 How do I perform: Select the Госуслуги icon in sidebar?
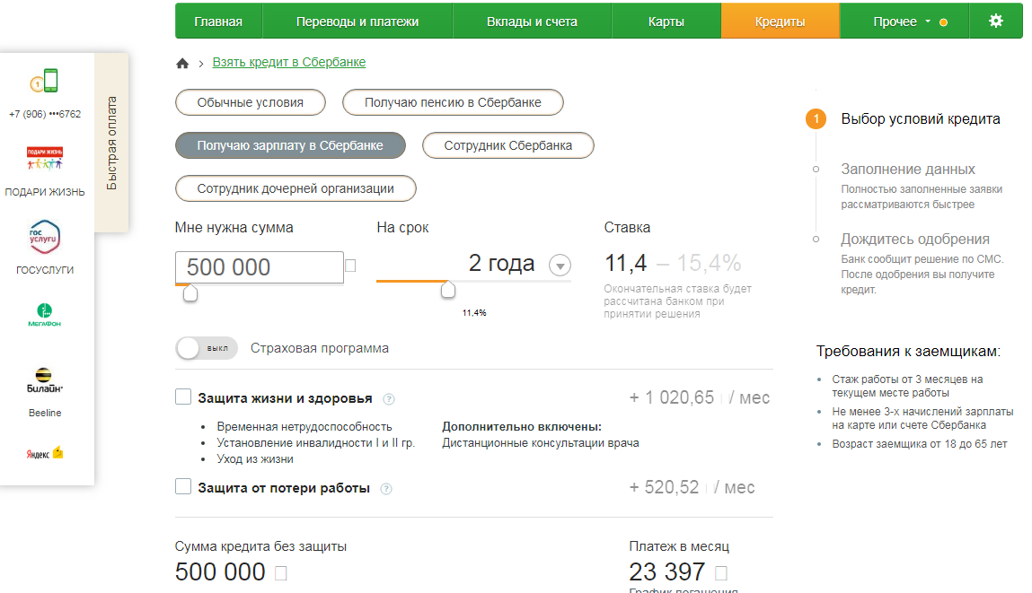coord(44,238)
